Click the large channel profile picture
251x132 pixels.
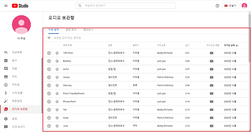coord(21,25)
